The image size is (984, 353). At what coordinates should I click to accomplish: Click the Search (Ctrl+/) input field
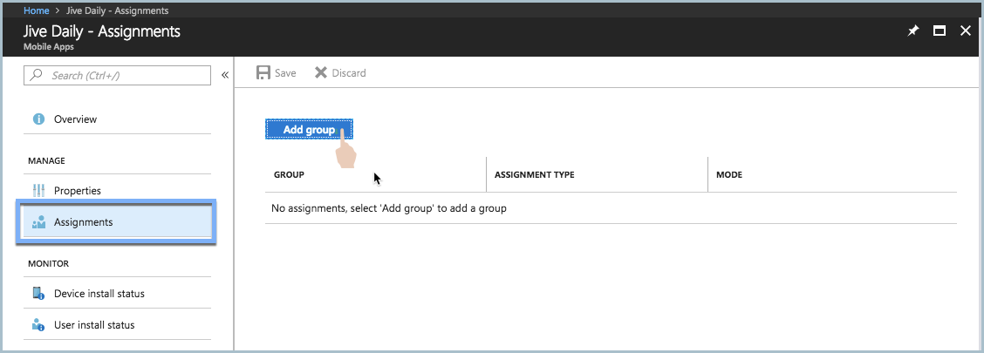pos(118,75)
